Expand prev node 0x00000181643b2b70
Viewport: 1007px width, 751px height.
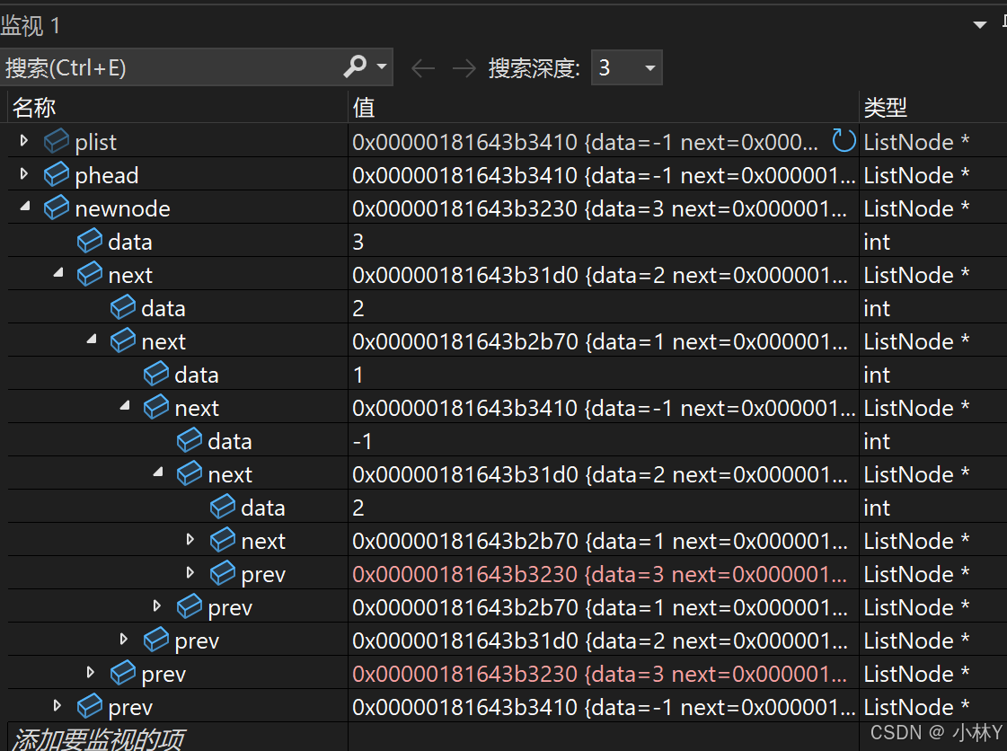click(x=156, y=605)
